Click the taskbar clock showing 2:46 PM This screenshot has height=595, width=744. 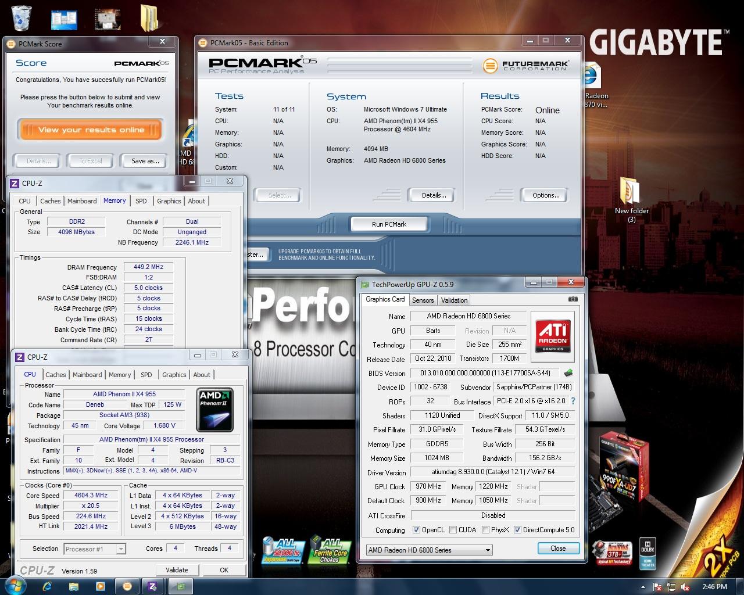(x=714, y=587)
